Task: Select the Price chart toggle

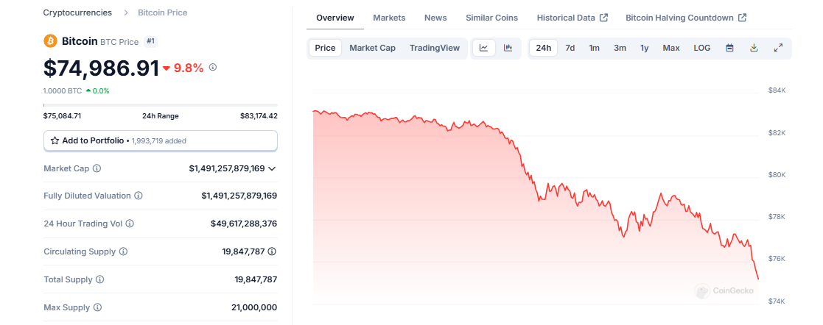Action: 325,48
